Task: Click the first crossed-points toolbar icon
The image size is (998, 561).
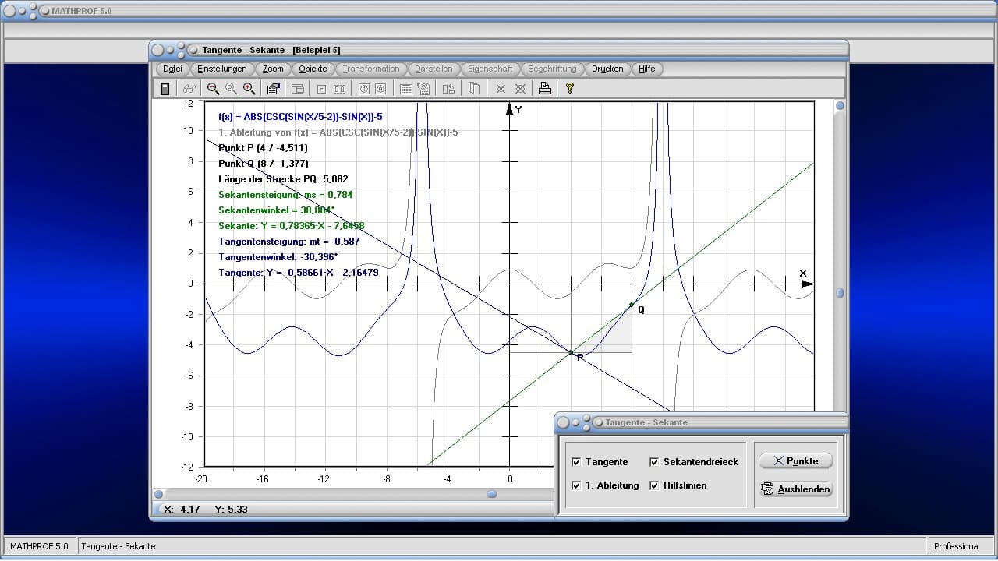Action: [501, 89]
